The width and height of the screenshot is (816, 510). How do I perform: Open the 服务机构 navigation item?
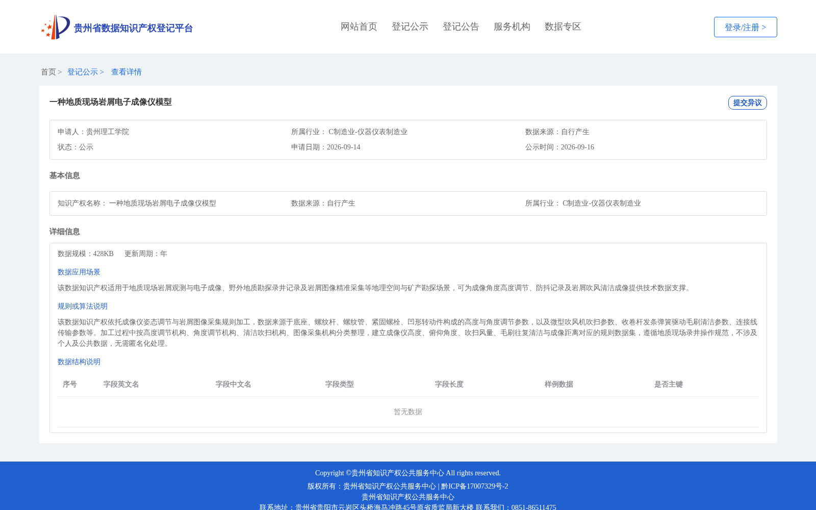click(x=512, y=27)
